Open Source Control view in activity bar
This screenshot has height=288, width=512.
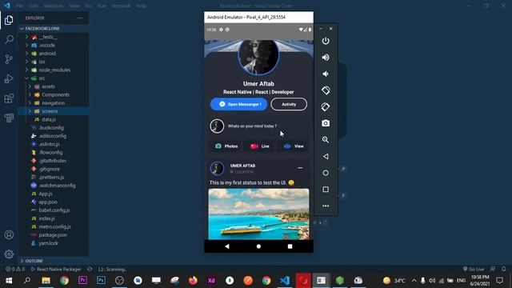pyautogui.click(x=9, y=59)
